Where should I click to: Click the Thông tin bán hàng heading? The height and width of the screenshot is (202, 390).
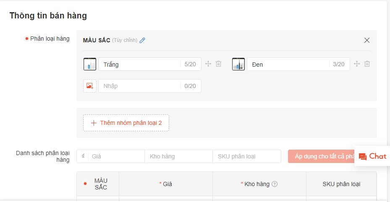pos(48,16)
